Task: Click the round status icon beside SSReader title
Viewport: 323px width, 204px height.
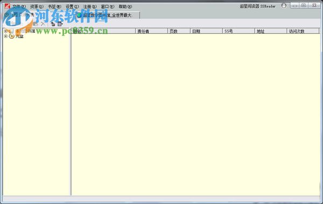Action: (x=284, y=6)
